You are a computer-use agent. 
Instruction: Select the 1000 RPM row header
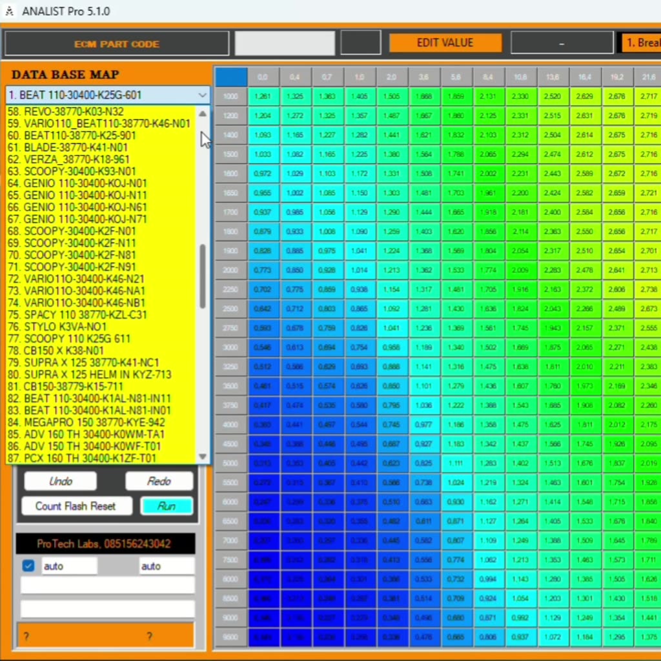coord(230,96)
